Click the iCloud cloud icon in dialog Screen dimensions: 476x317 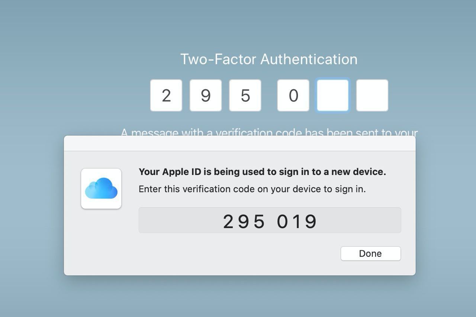101,188
